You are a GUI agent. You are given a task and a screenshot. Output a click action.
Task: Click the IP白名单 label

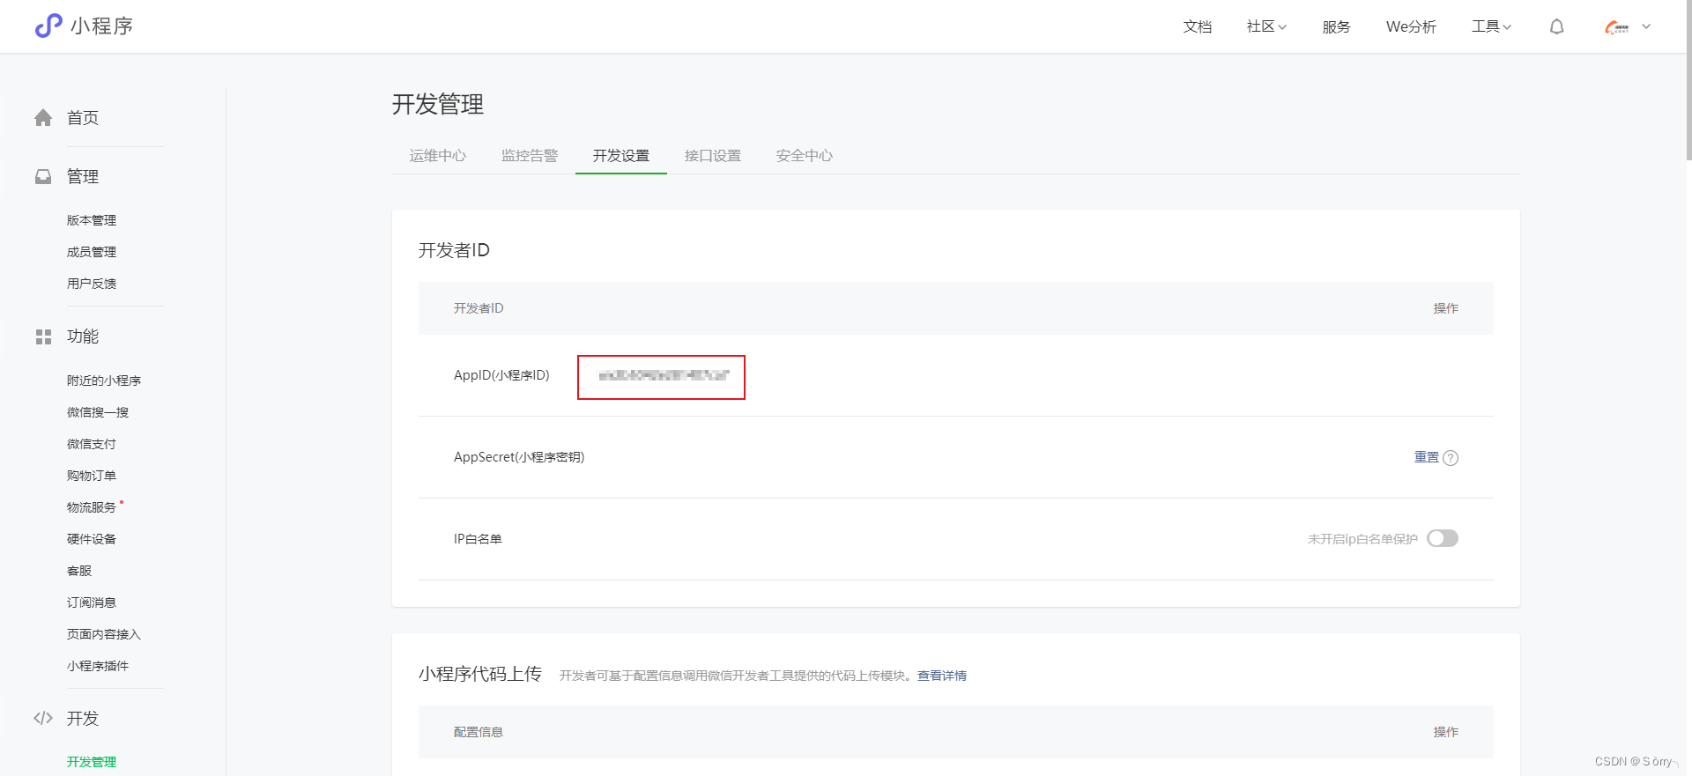(478, 539)
